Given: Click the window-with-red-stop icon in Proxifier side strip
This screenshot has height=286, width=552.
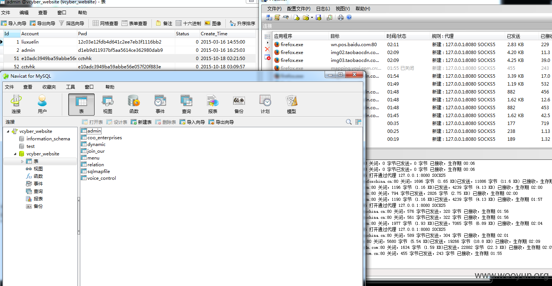Looking at the screenshot, I should 267,57.
